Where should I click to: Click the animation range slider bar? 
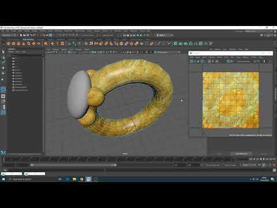[x=74, y=165]
